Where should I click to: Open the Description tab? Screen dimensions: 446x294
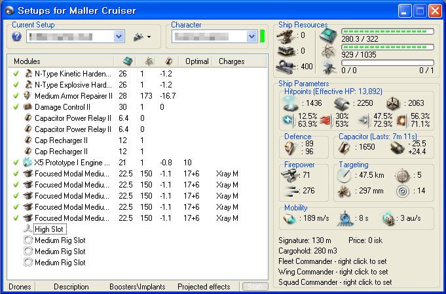coord(71,287)
